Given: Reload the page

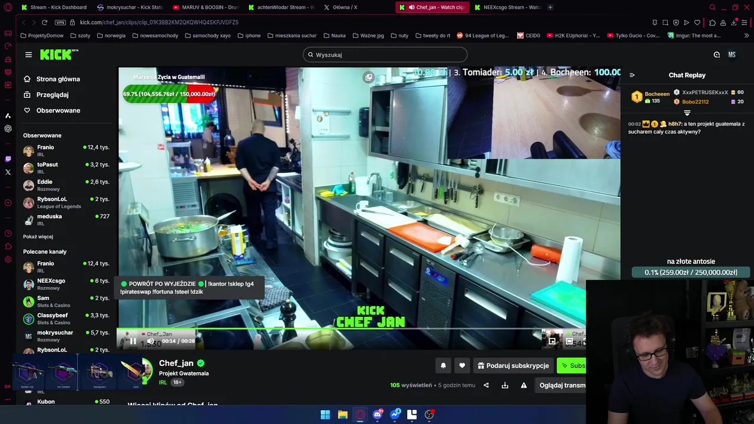Looking at the screenshot, I should click(x=44, y=22).
